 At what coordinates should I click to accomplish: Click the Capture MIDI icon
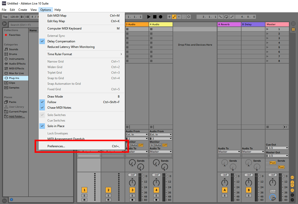184,17
